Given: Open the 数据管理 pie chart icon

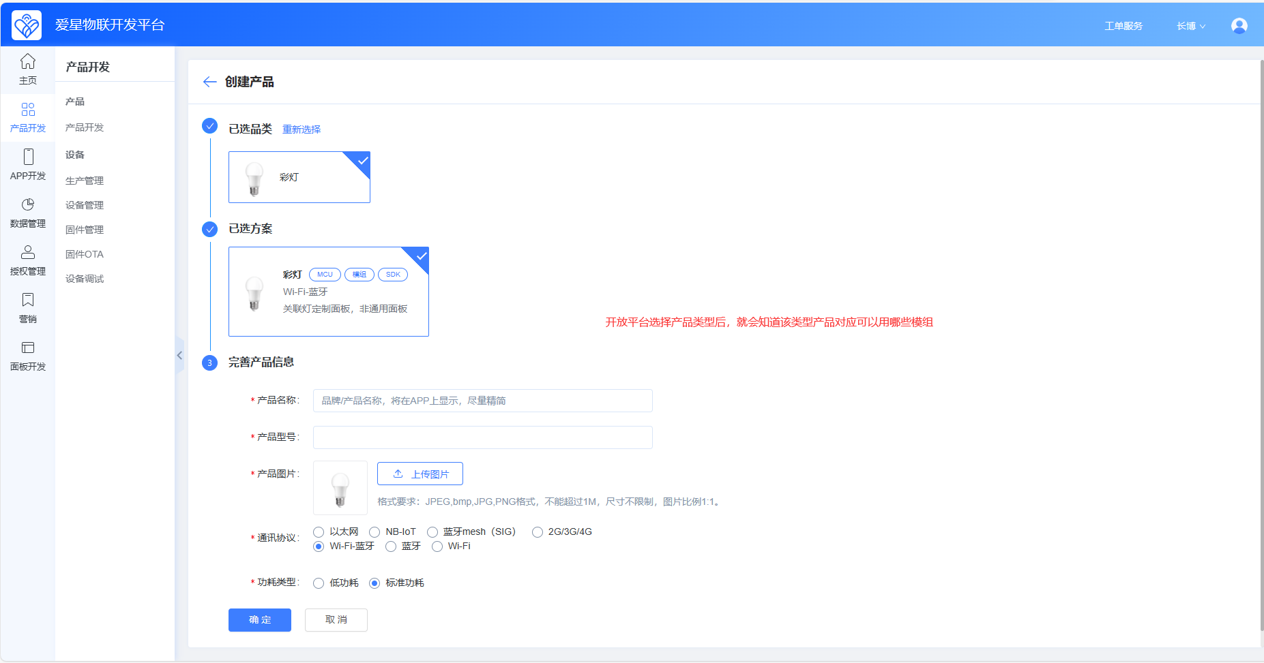Looking at the screenshot, I should pos(28,204).
